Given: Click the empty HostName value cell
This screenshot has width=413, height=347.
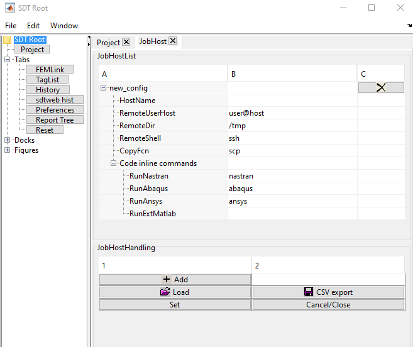Looking at the screenshot, I should (x=292, y=101).
